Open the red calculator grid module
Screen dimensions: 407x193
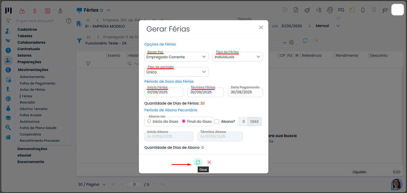pos(47,11)
